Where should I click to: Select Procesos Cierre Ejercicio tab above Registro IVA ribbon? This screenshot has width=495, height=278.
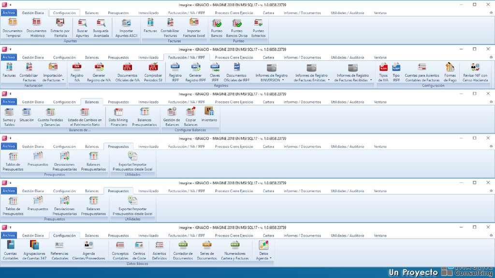234,57
